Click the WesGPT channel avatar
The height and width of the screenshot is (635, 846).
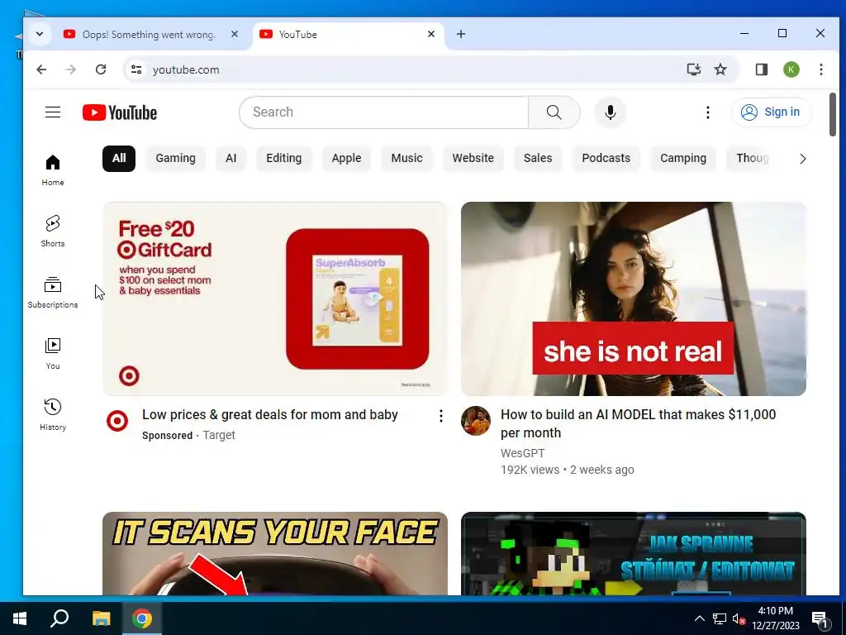tap(476, 421)
